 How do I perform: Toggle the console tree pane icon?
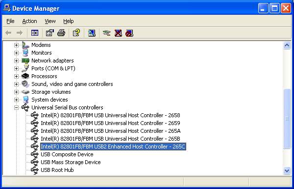35,33
